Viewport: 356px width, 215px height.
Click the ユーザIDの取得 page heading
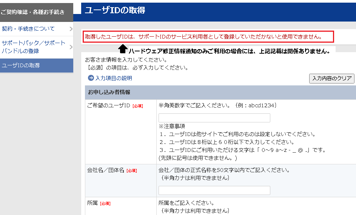pyautogui.click(x=115, y=11)
